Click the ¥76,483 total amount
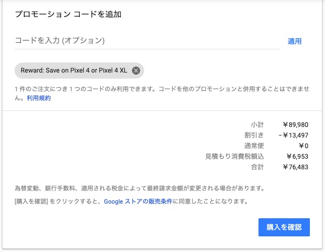This screenshot has width=325, height=252. click(x=296, y=167)
